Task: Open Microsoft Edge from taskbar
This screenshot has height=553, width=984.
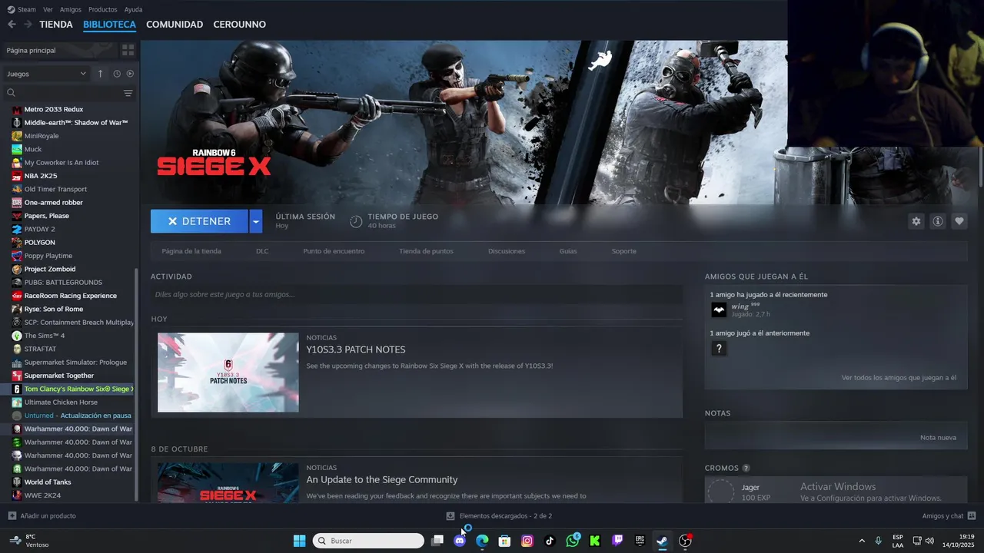Action: [482, 541]
